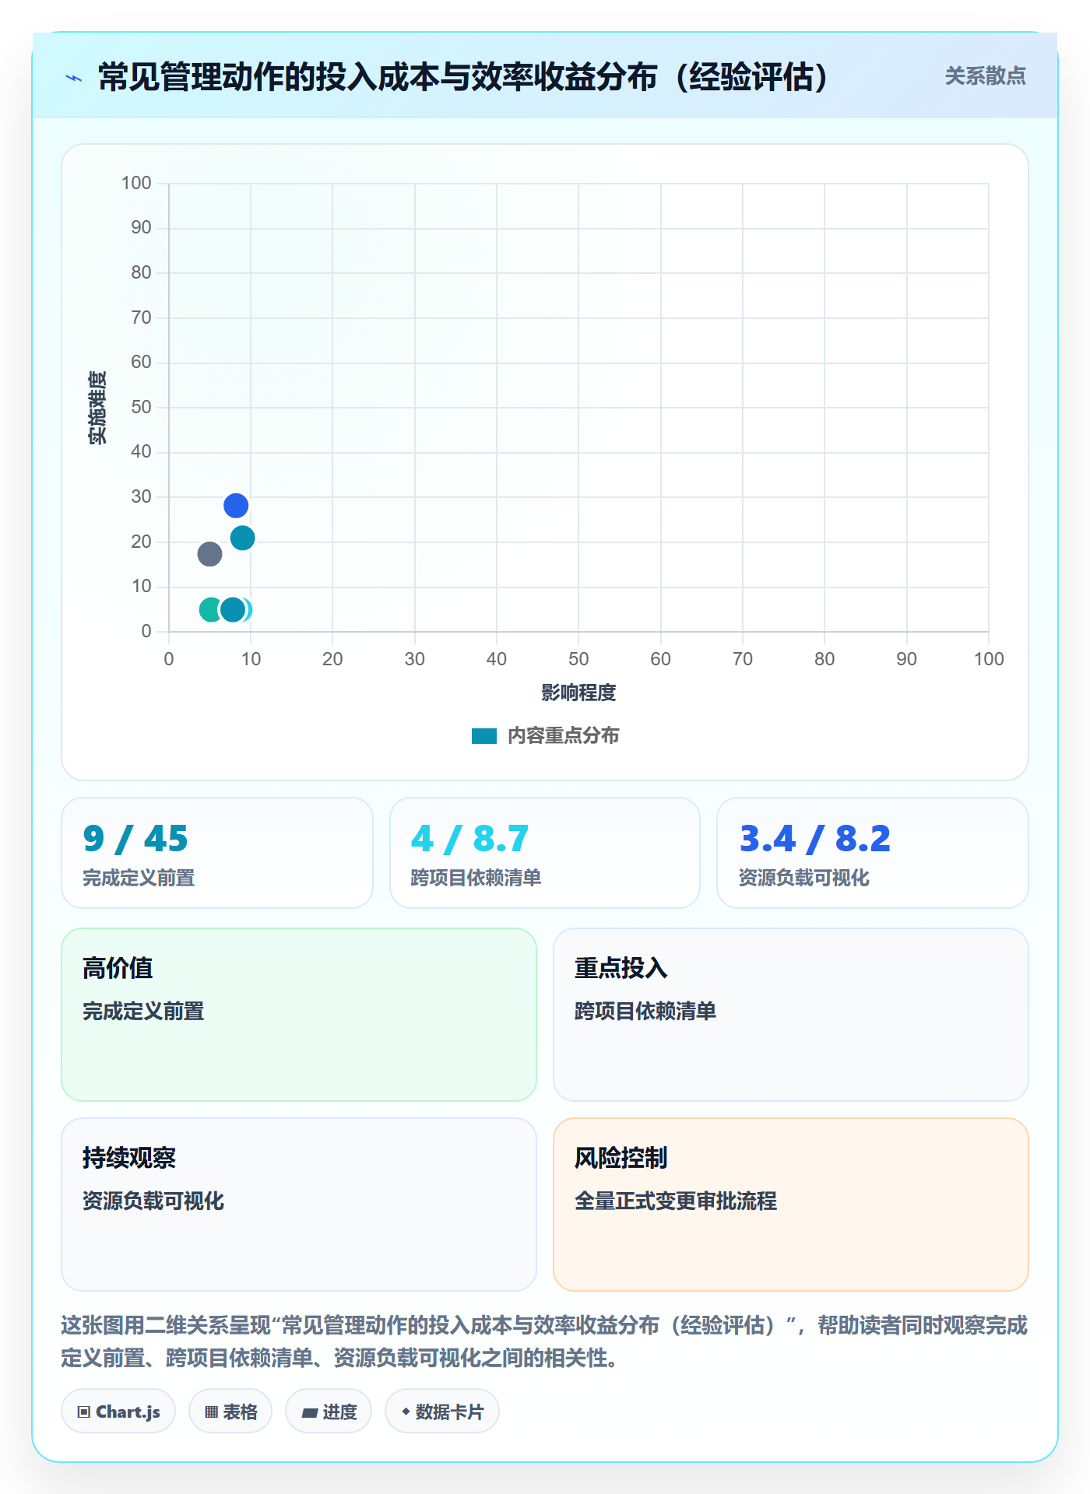The width and height of the screenshot is (1090, 1494).
Task: Open the 风险控制 quadrant card
Action: 791,1205
